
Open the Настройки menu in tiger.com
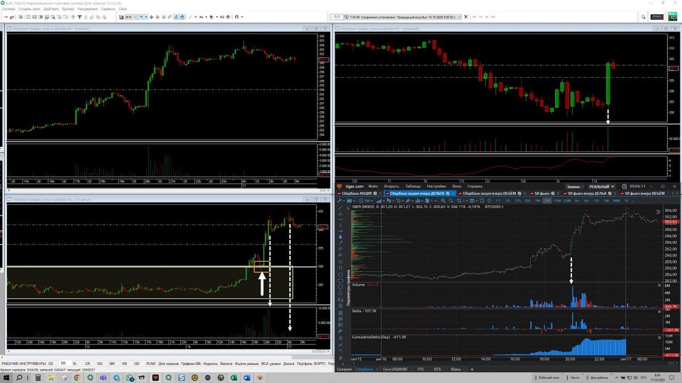coord(436,186)
